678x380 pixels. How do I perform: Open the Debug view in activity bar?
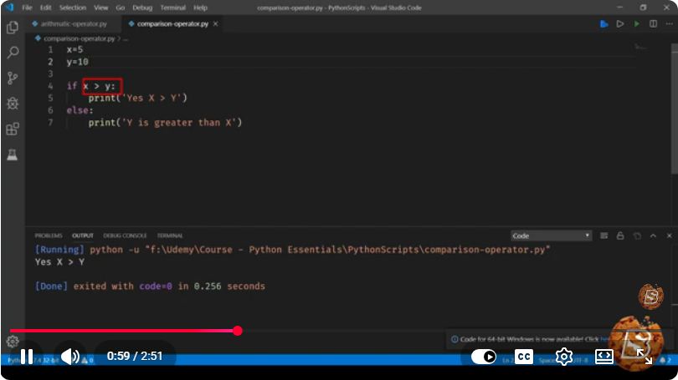point(13,104)
